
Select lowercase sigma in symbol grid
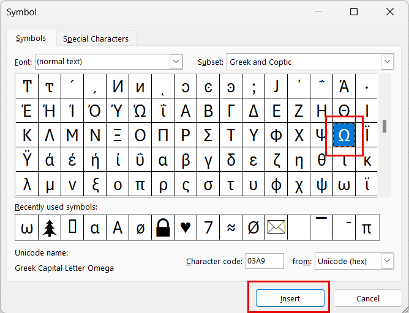point(208,184)
